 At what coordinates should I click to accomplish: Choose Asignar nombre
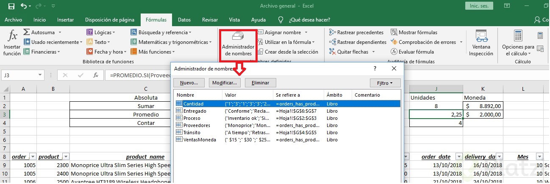283,32
